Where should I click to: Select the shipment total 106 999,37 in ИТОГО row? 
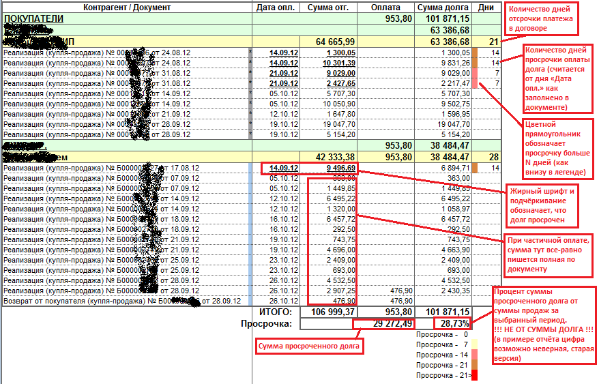click(332, 312)
